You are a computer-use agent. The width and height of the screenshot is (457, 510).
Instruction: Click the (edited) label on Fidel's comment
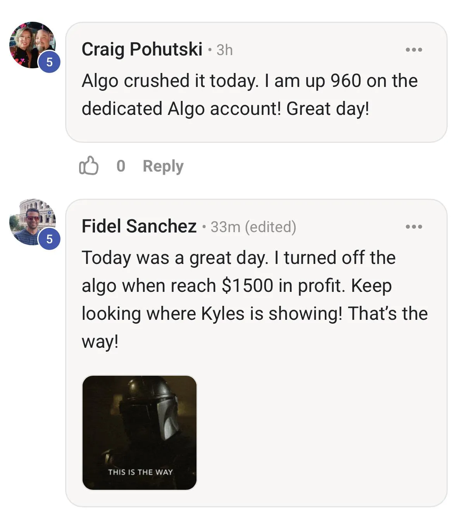pyautogui.click(x=271, y=227)
